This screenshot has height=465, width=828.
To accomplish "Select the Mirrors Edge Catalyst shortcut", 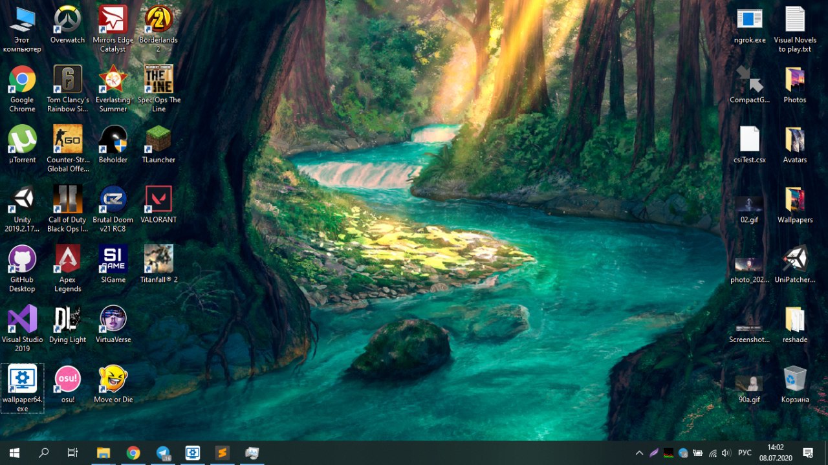I will pyautogui.click(x=113, y=28).
